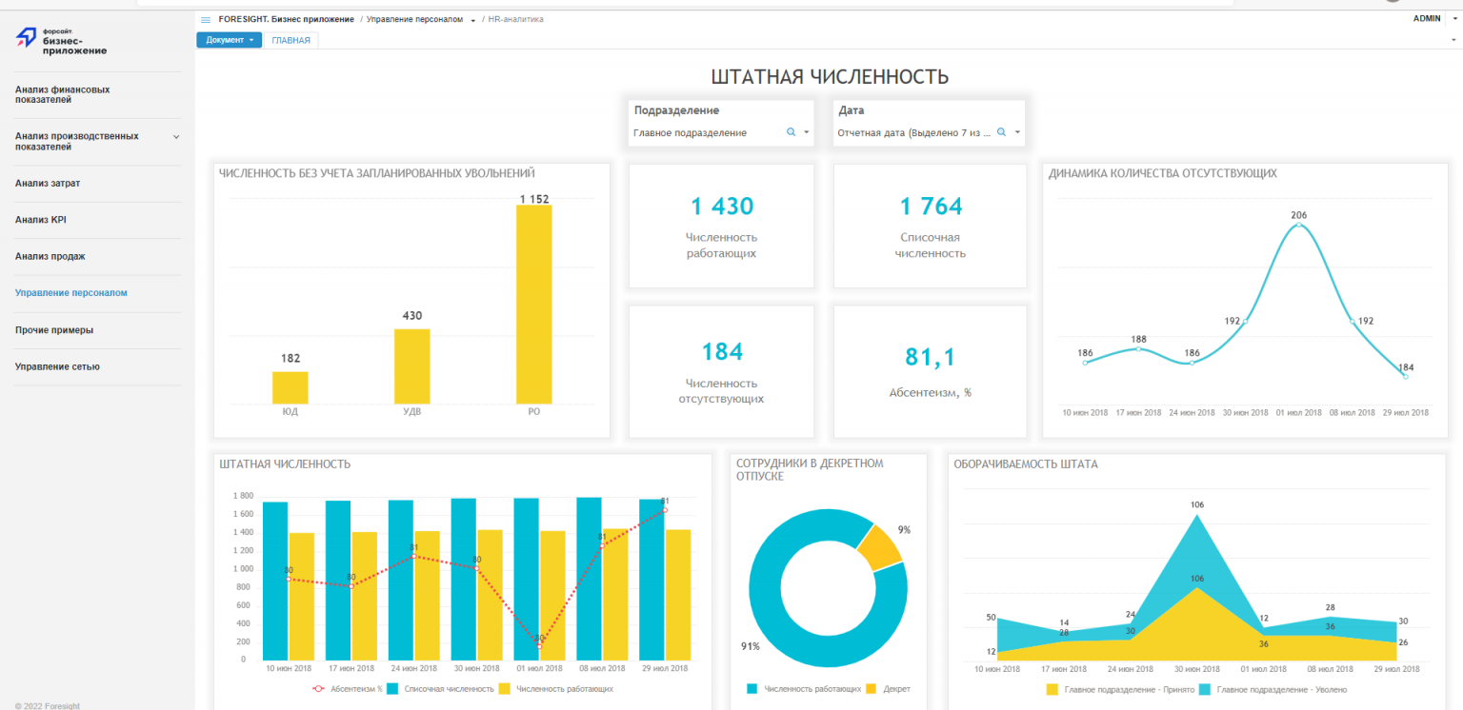Click the Foresight business application logo
Screen dimensions: 1463x710
coord(62,40)
